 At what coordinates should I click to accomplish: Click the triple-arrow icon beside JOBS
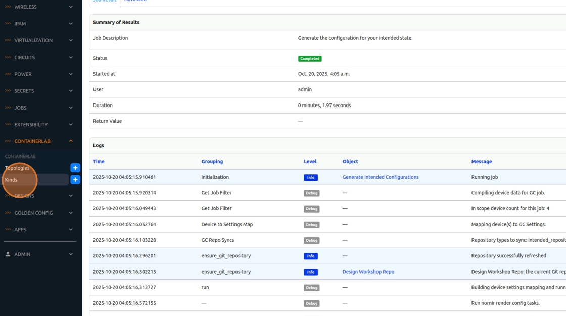pos(8,108)
